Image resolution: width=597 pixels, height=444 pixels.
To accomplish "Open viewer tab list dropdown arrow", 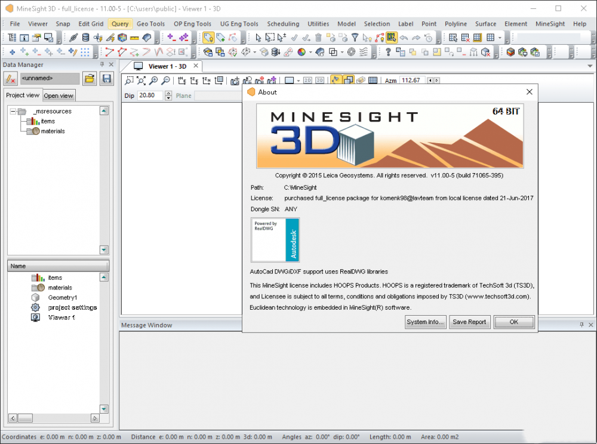I will click(590, 66).
